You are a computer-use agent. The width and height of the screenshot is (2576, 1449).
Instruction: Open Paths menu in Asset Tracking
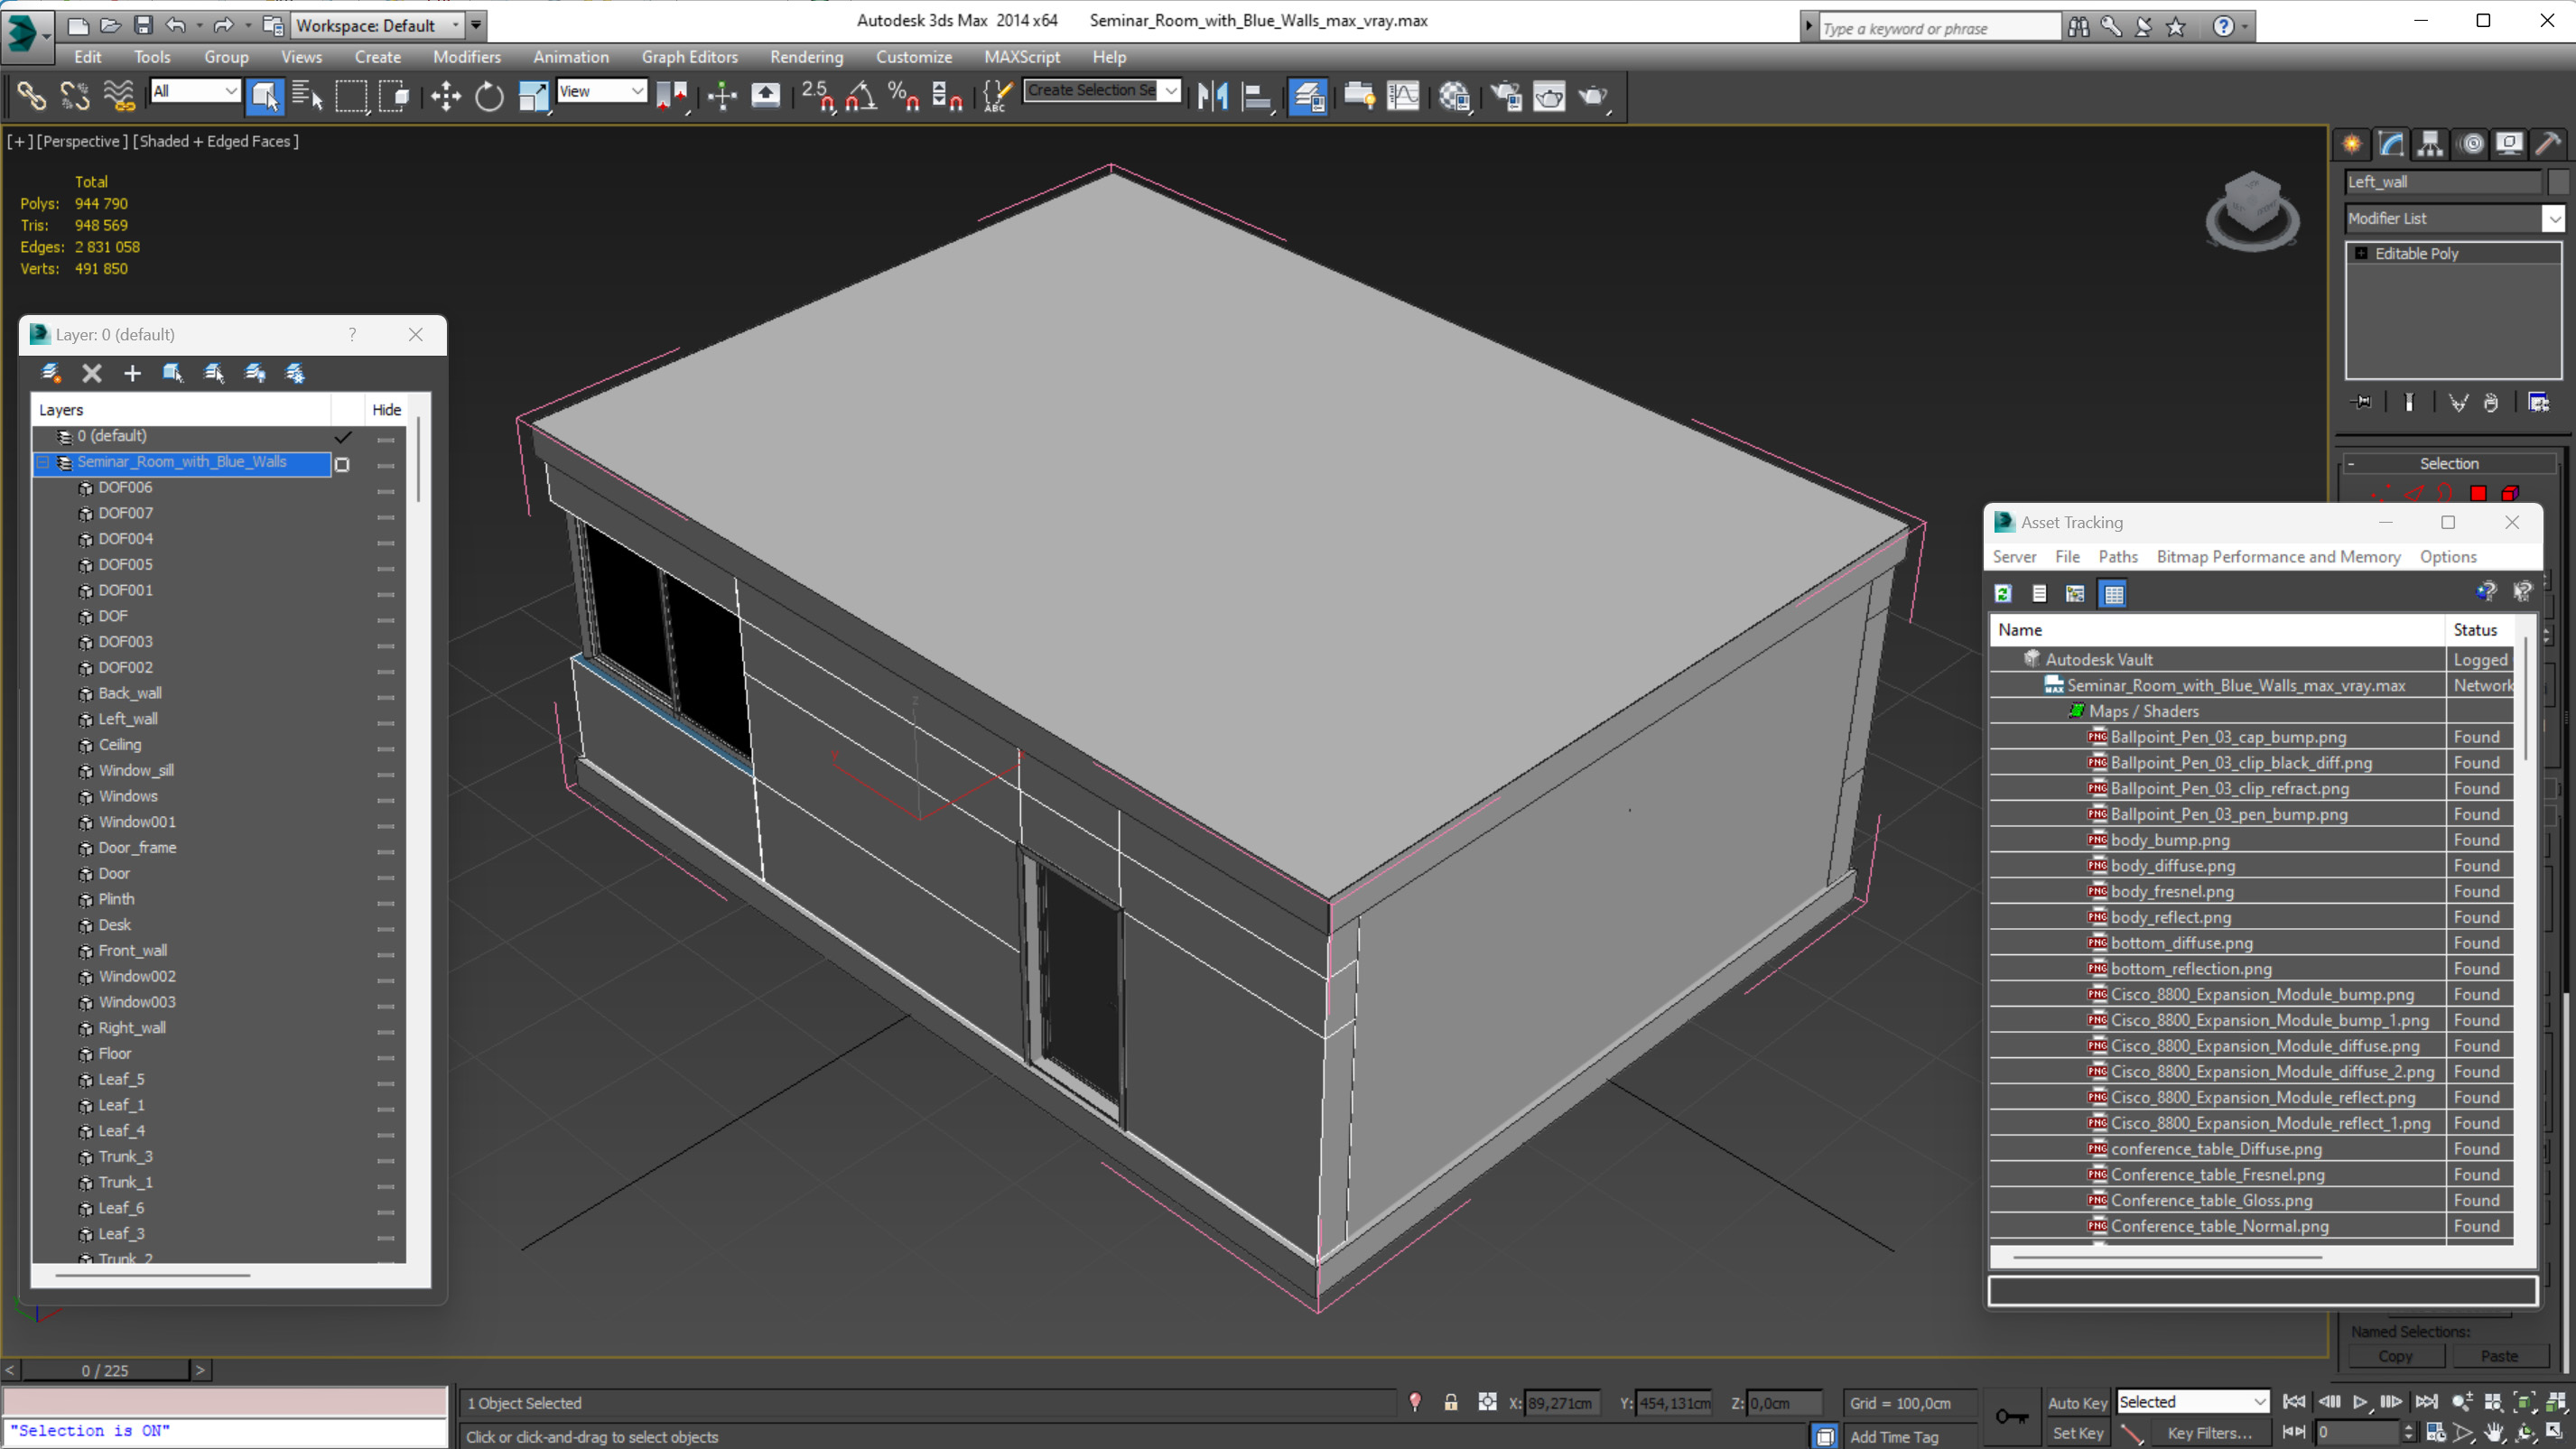2117,557
